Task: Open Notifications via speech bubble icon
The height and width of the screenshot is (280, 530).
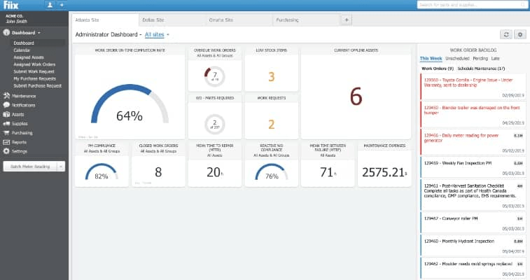Action: [x=6, y=105]
